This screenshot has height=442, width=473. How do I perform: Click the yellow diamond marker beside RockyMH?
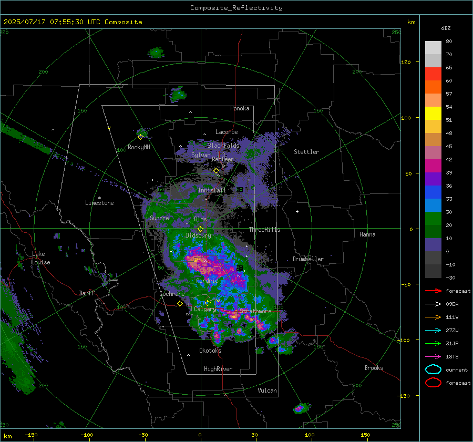pos(140,137)
